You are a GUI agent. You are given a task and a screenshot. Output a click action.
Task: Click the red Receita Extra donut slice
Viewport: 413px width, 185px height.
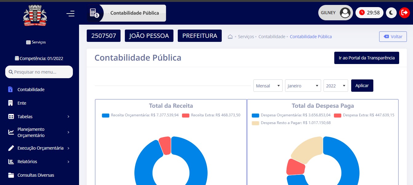click(x=165, y=146)
